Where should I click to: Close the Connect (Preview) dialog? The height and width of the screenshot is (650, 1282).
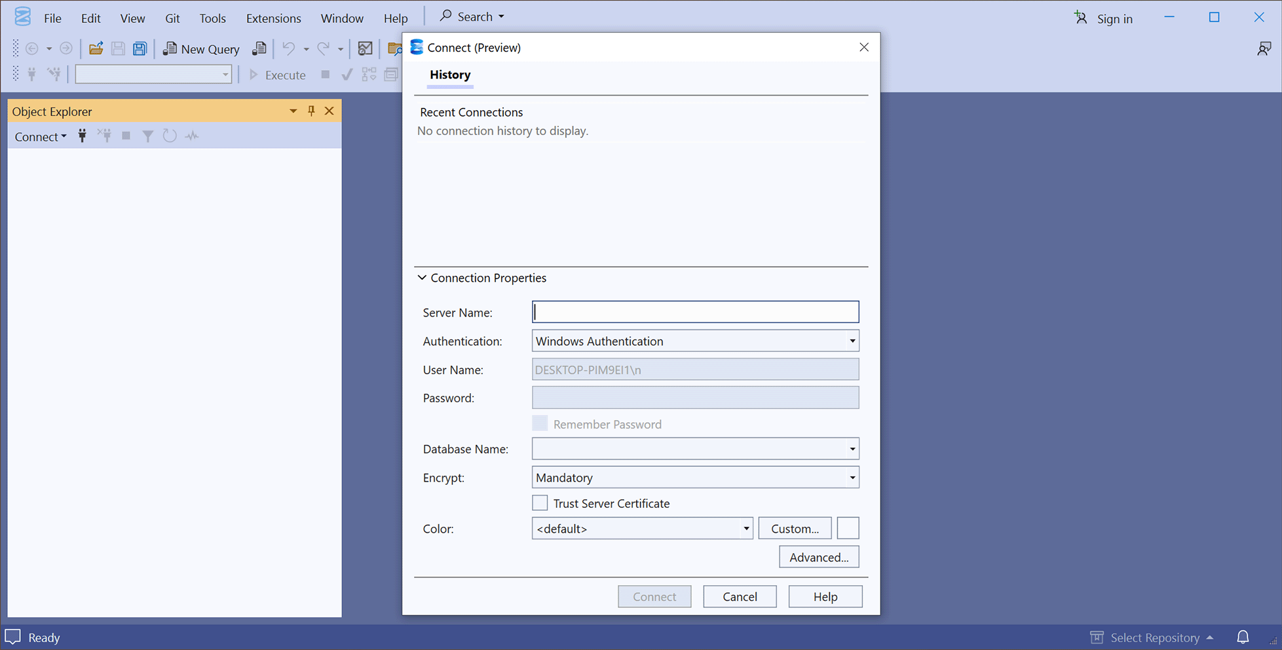click(864, 47)
